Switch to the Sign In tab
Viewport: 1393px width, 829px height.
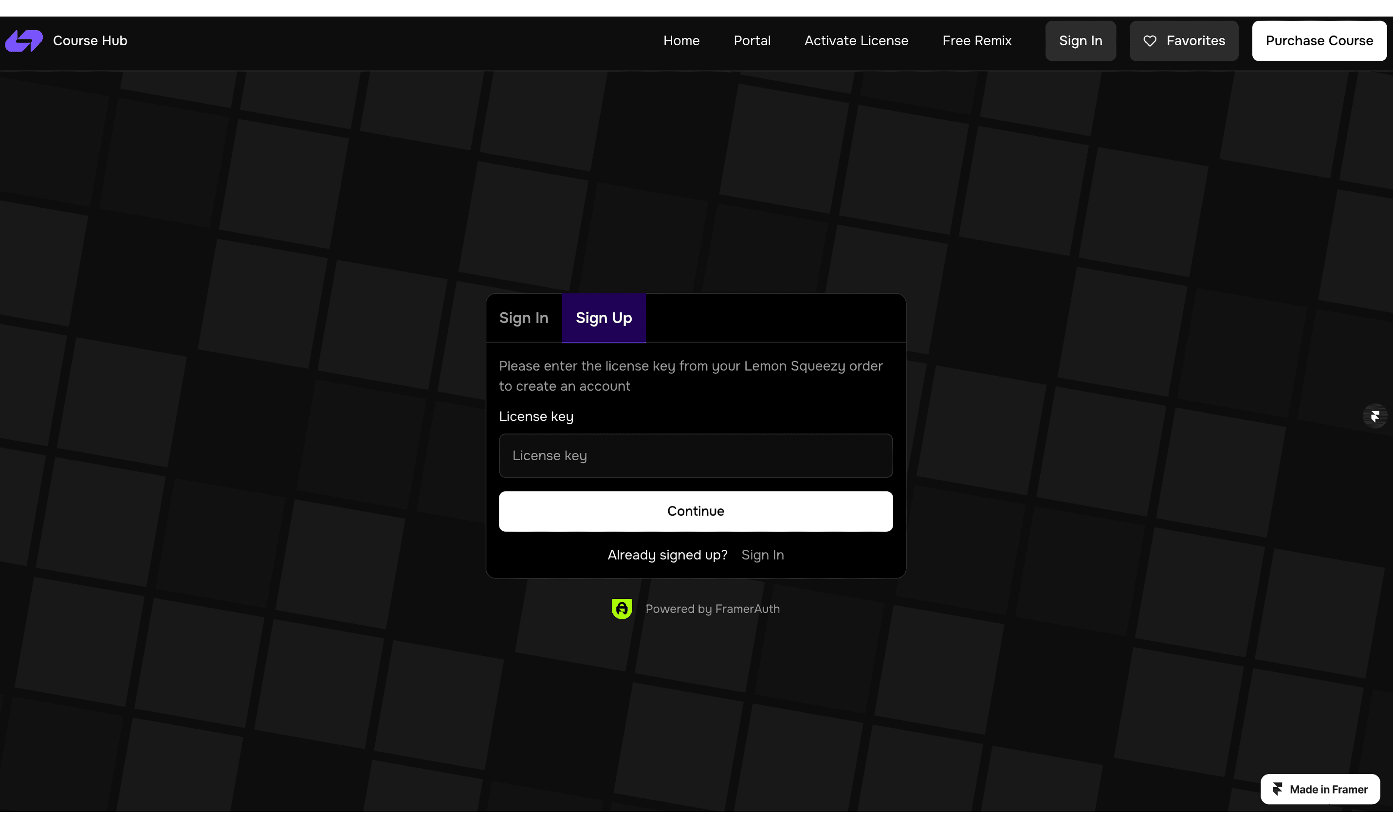coord(524,318)
